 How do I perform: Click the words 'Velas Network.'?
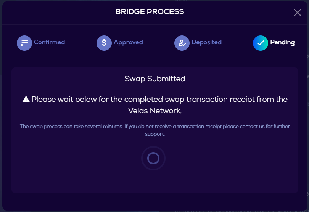[155, 111]
